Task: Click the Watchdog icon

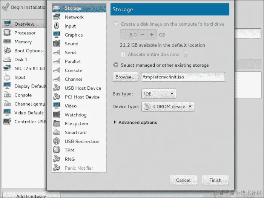Action: (x=57, y=115)
